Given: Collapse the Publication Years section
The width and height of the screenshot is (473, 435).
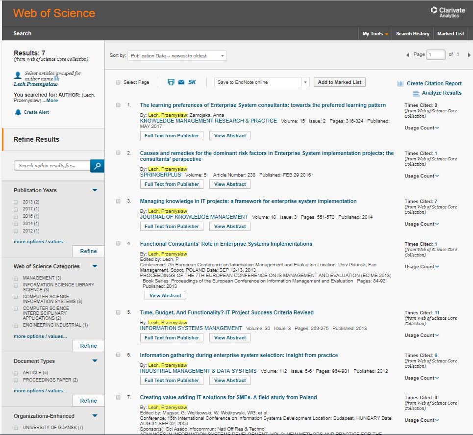Looking at the screenshot, I should tap(95, 190).
